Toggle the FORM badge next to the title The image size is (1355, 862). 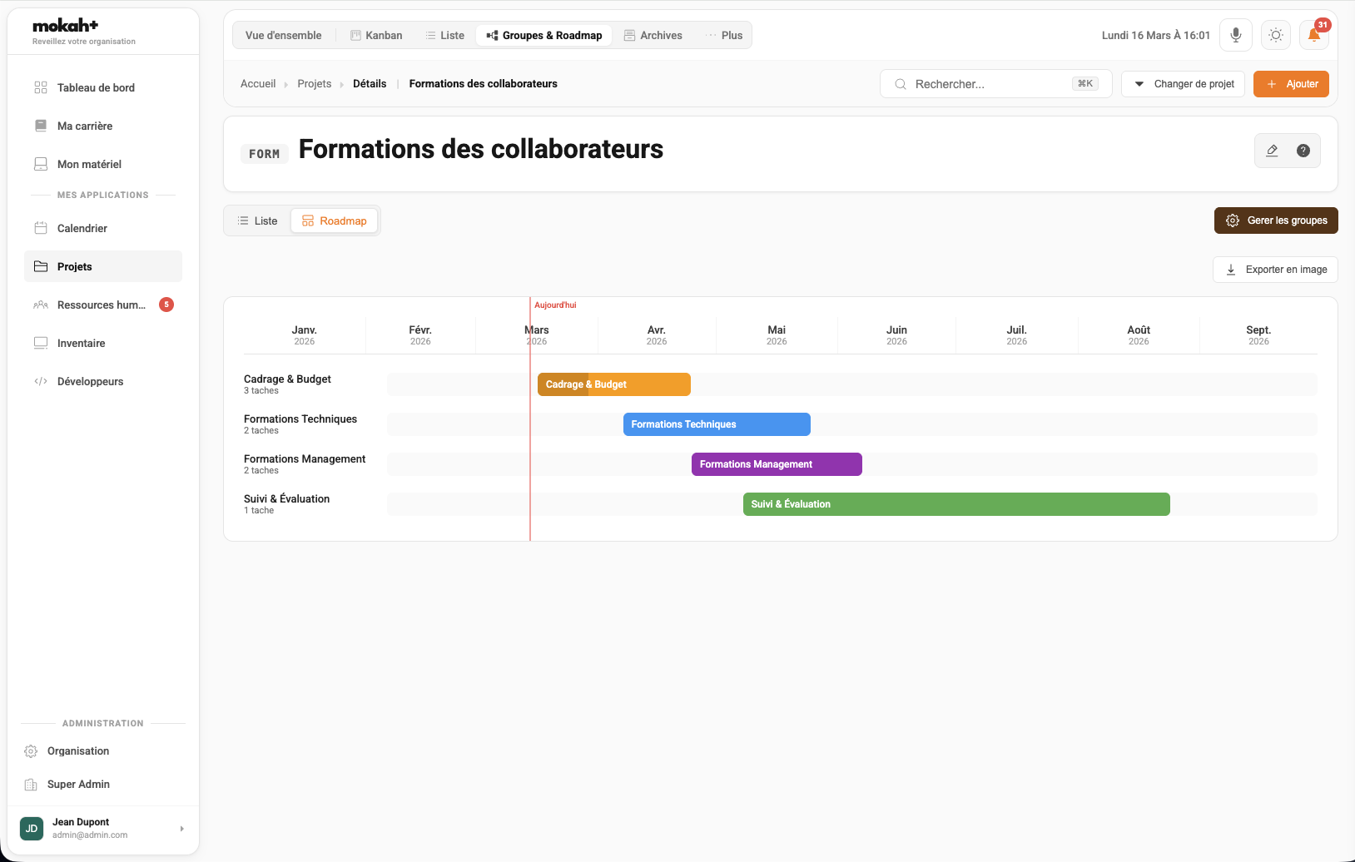[264, 153]
